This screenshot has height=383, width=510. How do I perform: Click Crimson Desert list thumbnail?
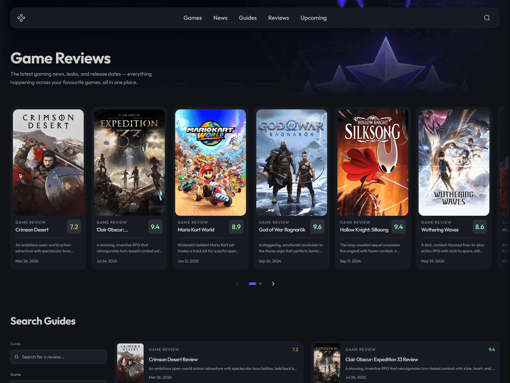[130, 363]
